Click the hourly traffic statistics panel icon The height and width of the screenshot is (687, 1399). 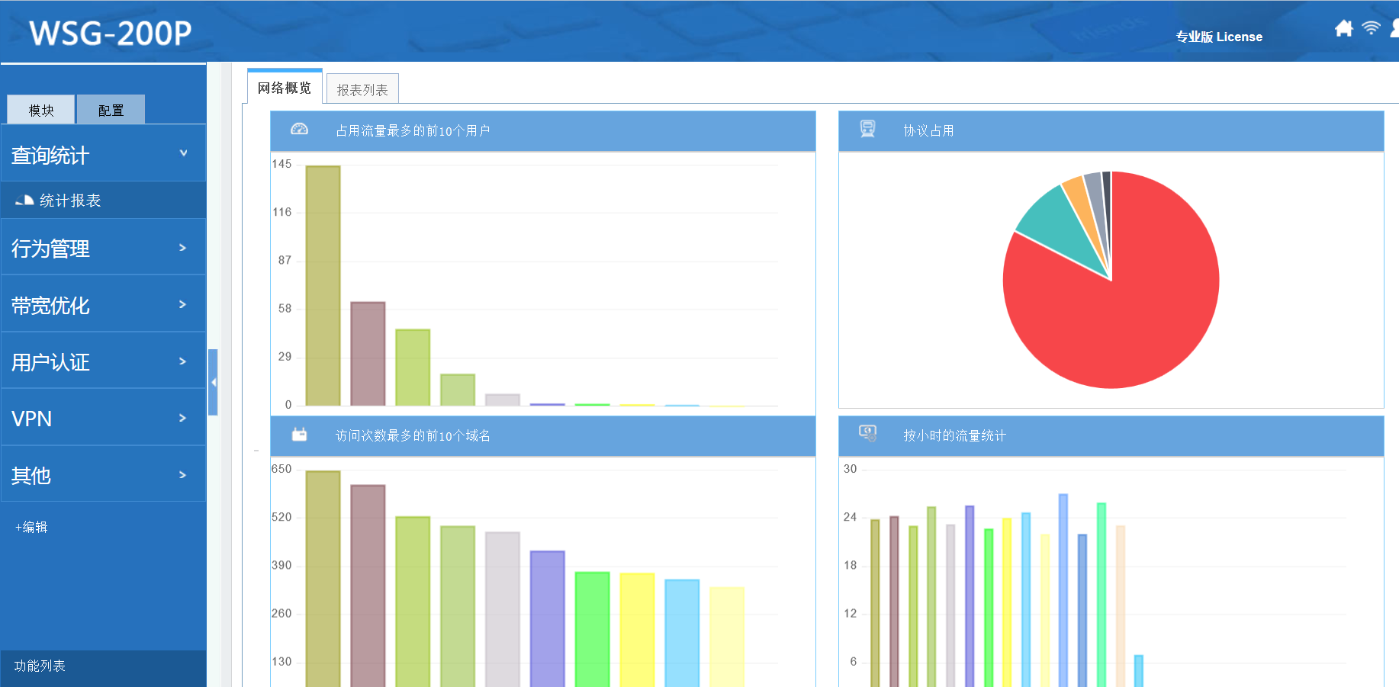[867, 434]
